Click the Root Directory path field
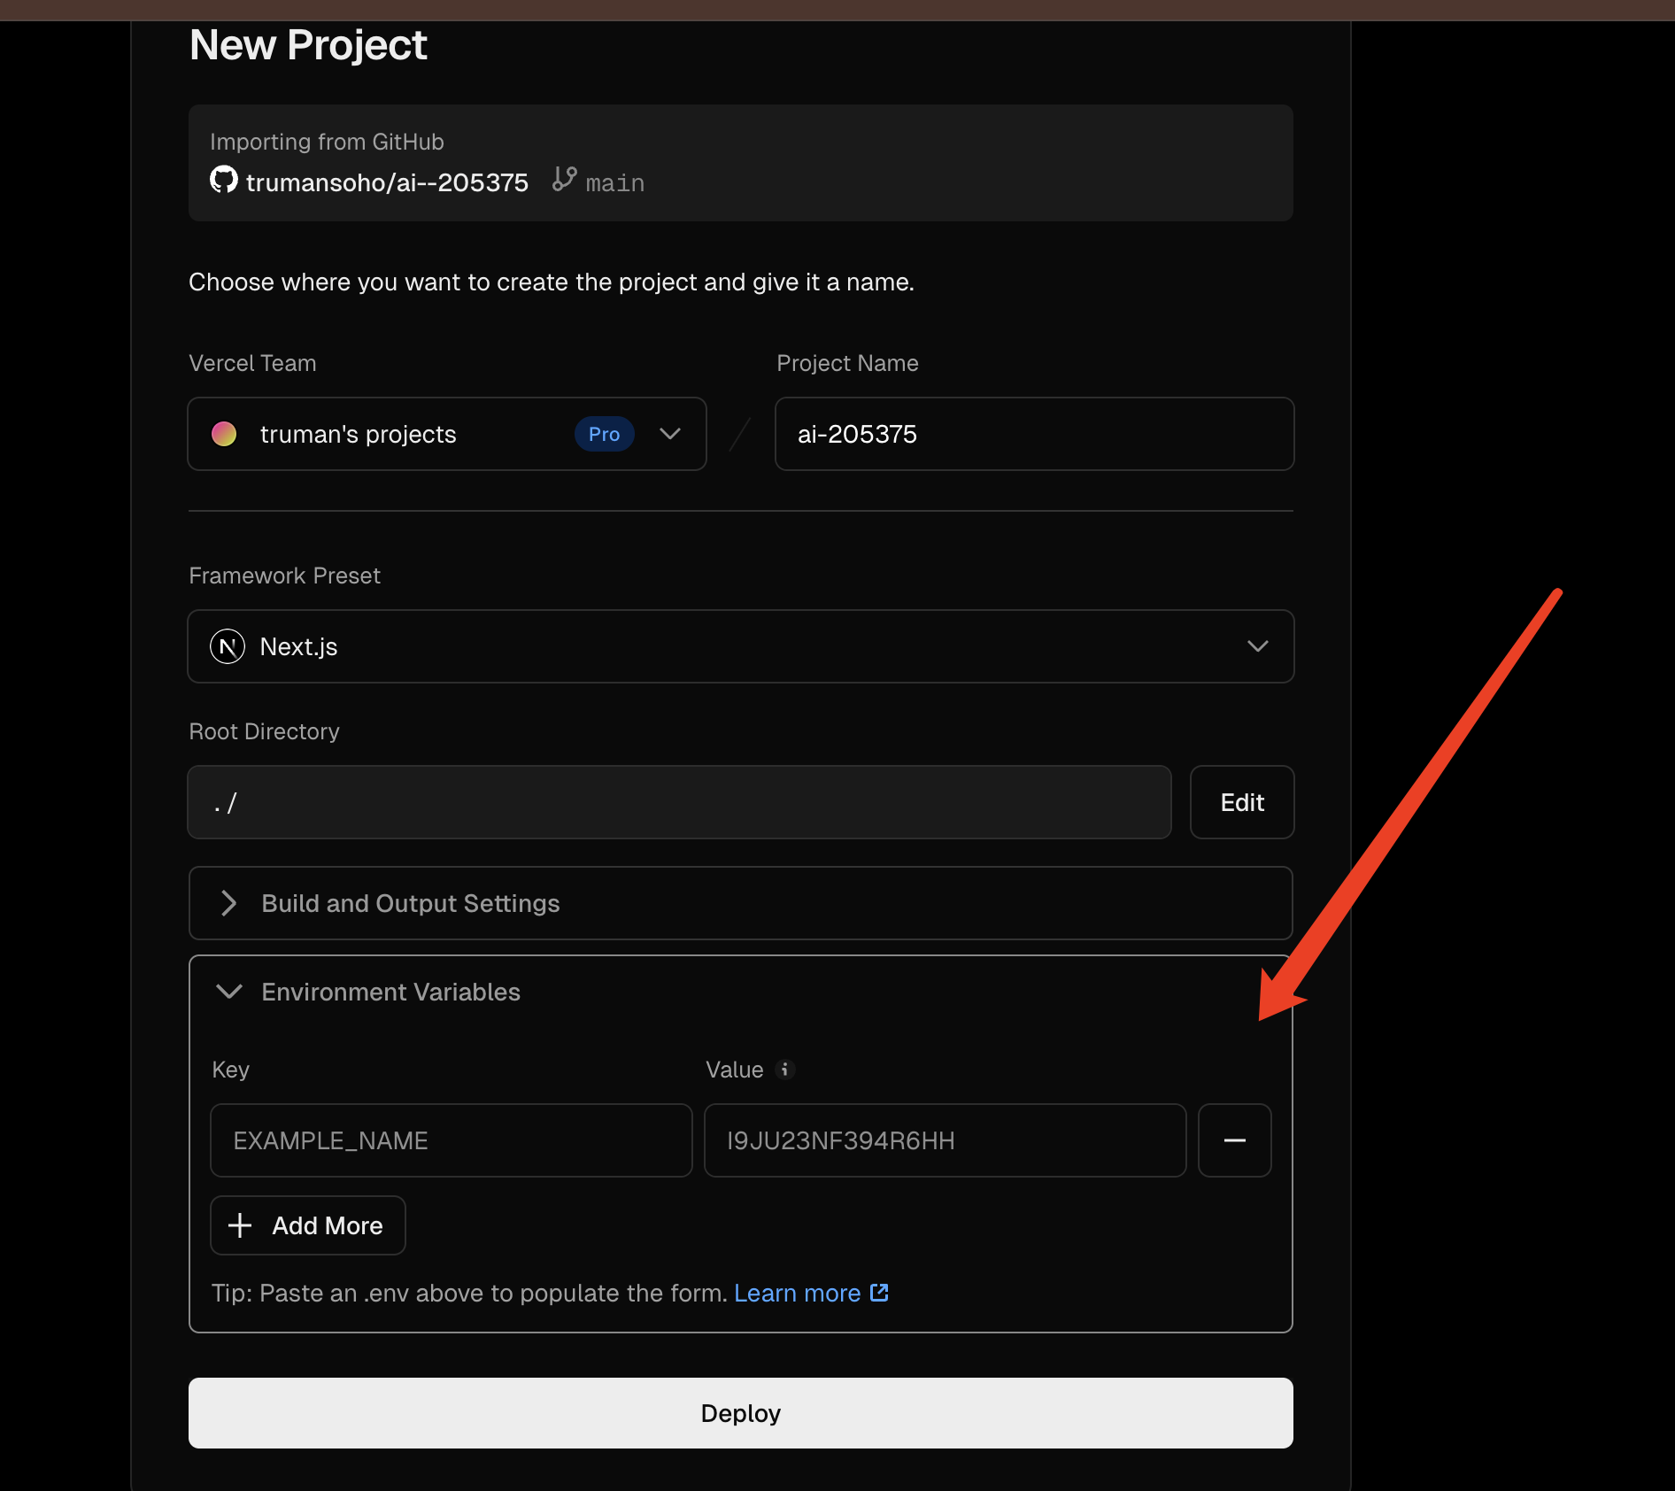Screen dimensions: 1675x1491 (680, 802)
